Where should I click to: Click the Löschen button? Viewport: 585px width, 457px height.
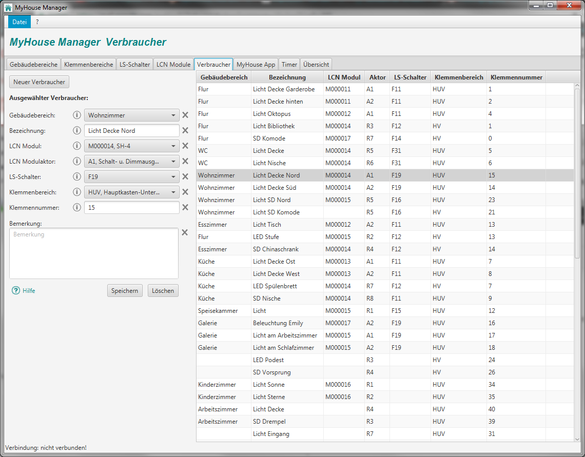[163, 291]
